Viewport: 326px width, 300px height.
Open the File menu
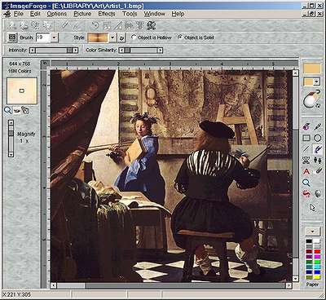(19, 14)
